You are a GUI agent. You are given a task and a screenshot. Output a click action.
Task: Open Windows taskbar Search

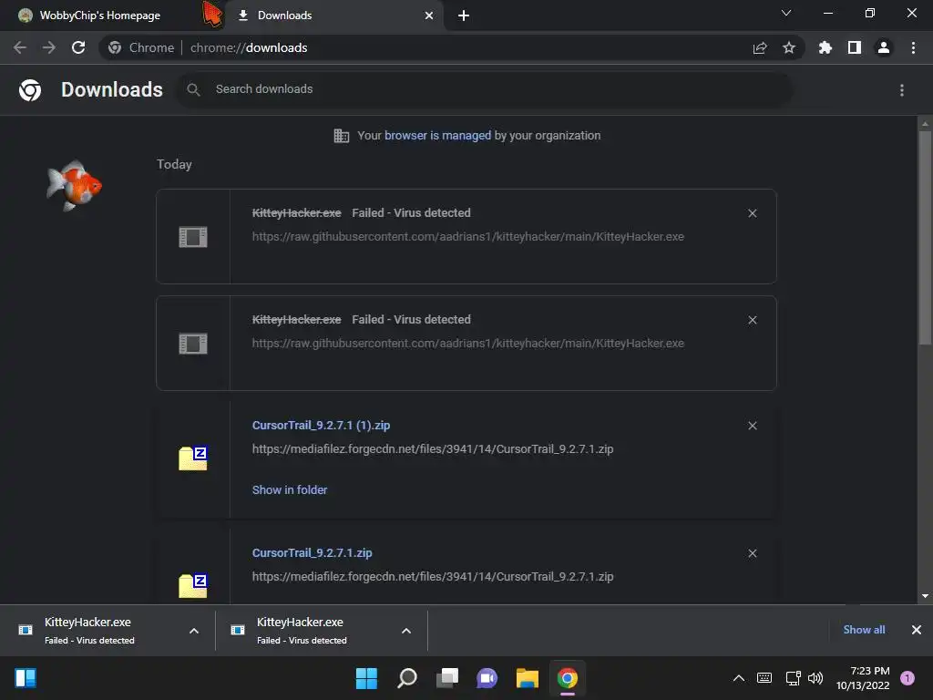click(x=407, y=678)
